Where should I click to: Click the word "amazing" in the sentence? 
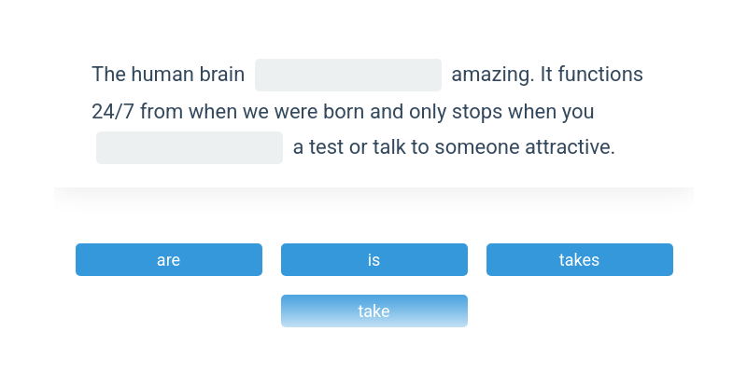click(491, 75)
